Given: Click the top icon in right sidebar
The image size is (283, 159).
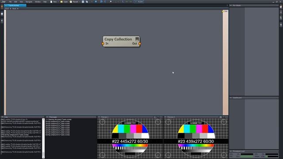Looking at the screenshot, I should pyautogui.click(x=281, y=7).
